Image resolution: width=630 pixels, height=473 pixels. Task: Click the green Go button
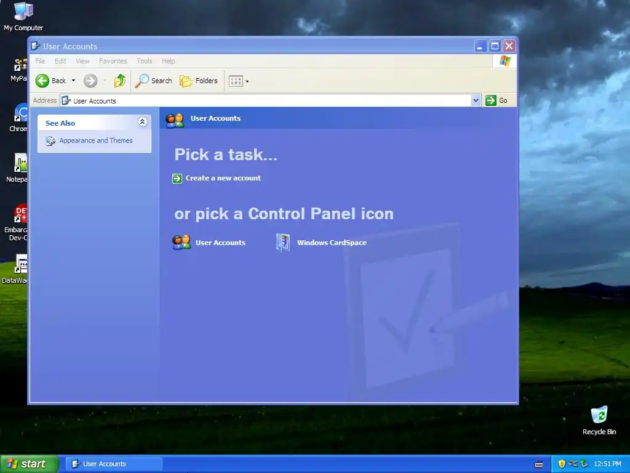(x=496, y=100)
